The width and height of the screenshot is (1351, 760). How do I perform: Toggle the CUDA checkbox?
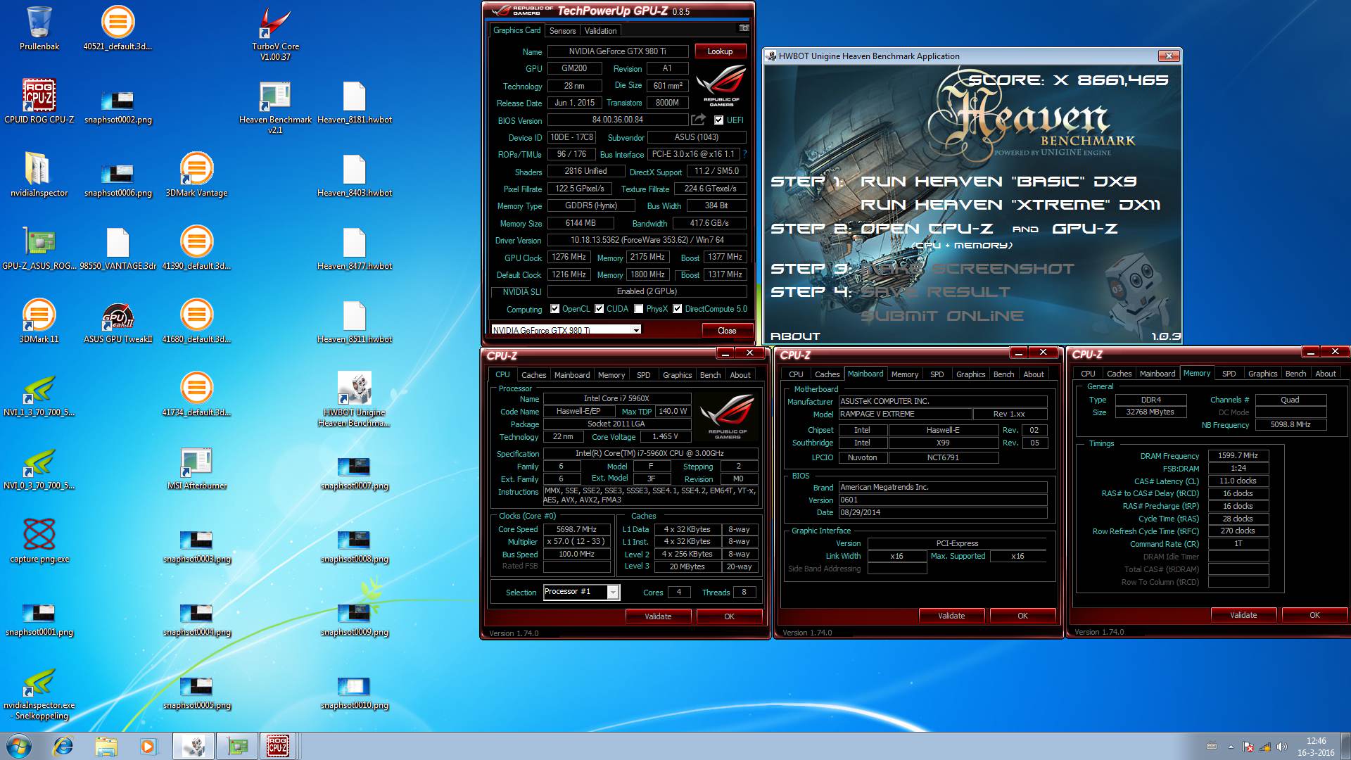point(599,309)
